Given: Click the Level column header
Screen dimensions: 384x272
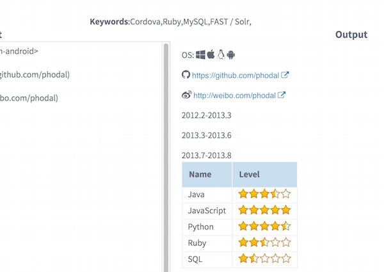Looking at the screenshot, I should [x=250, y=174].
